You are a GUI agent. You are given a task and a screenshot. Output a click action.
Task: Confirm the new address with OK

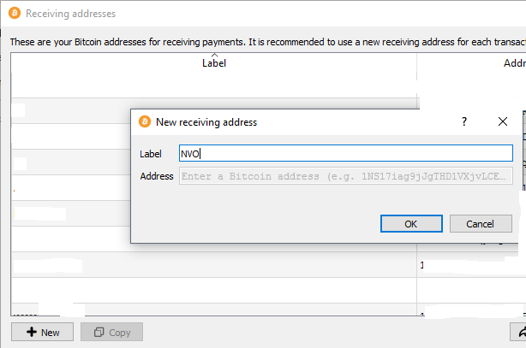pyautogui.click(x=411, y=224)
